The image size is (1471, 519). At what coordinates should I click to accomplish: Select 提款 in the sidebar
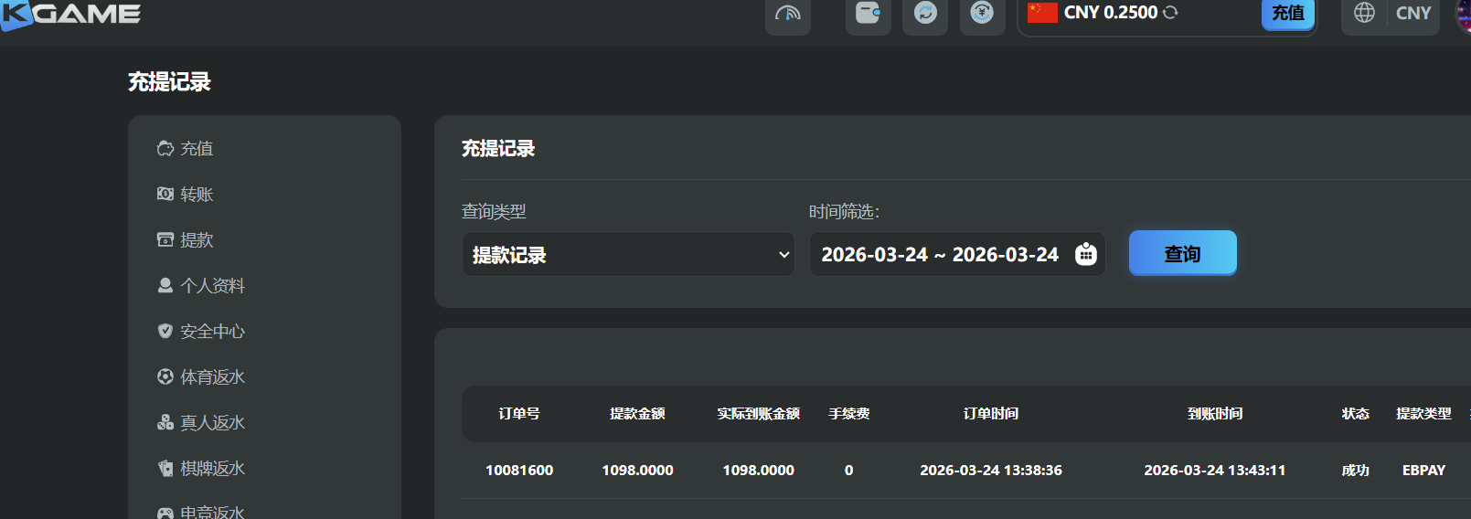[x=196, y=239]
